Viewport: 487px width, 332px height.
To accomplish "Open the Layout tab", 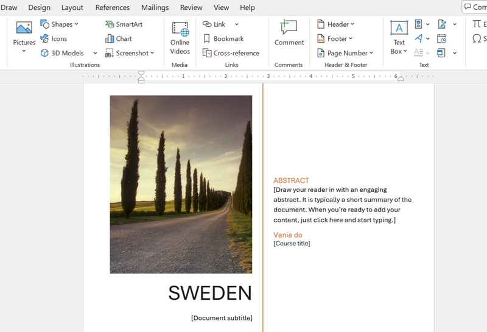I will (x=72, y=7).
